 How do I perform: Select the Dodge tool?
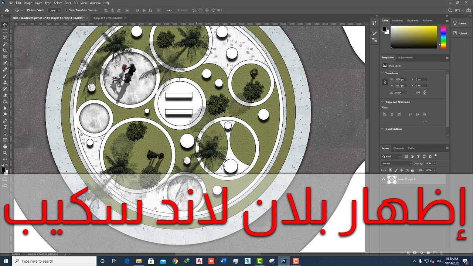coord(5,114)
